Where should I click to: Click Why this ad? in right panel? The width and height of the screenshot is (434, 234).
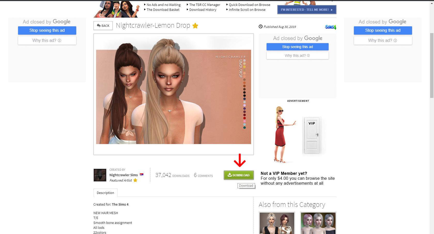(x=383, y=40)
